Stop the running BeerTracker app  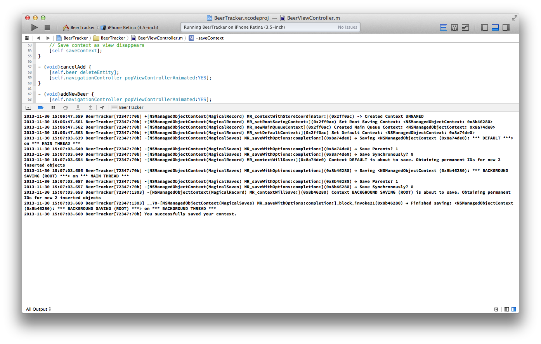[x=47, y=28]
